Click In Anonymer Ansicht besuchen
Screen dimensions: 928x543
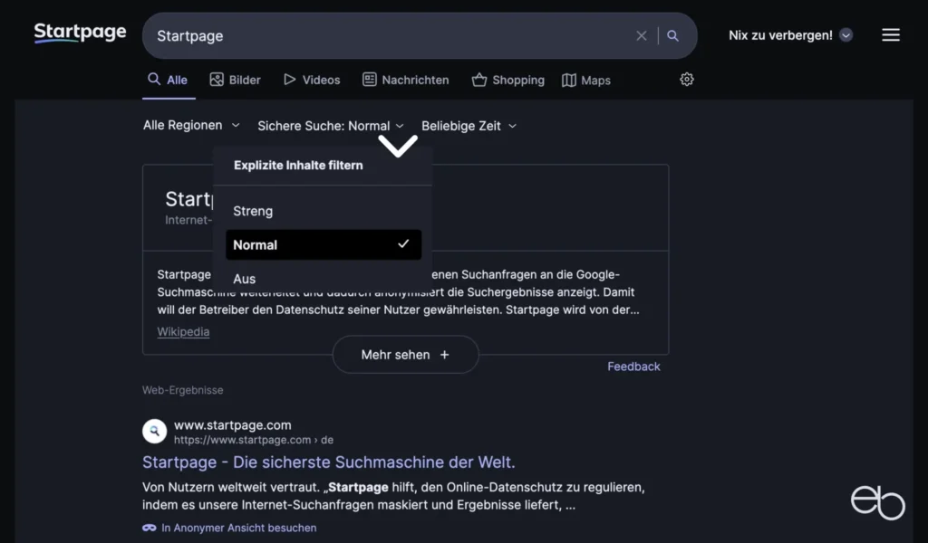pyautogui.click(x=239, y=528)
